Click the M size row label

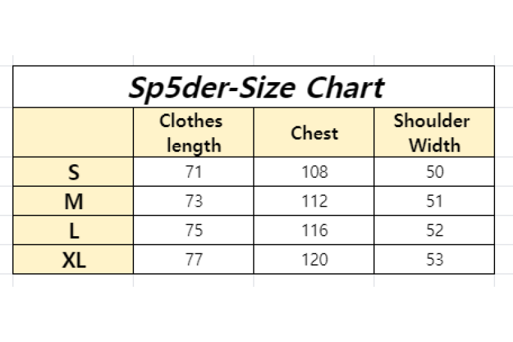tap(74, 201)
